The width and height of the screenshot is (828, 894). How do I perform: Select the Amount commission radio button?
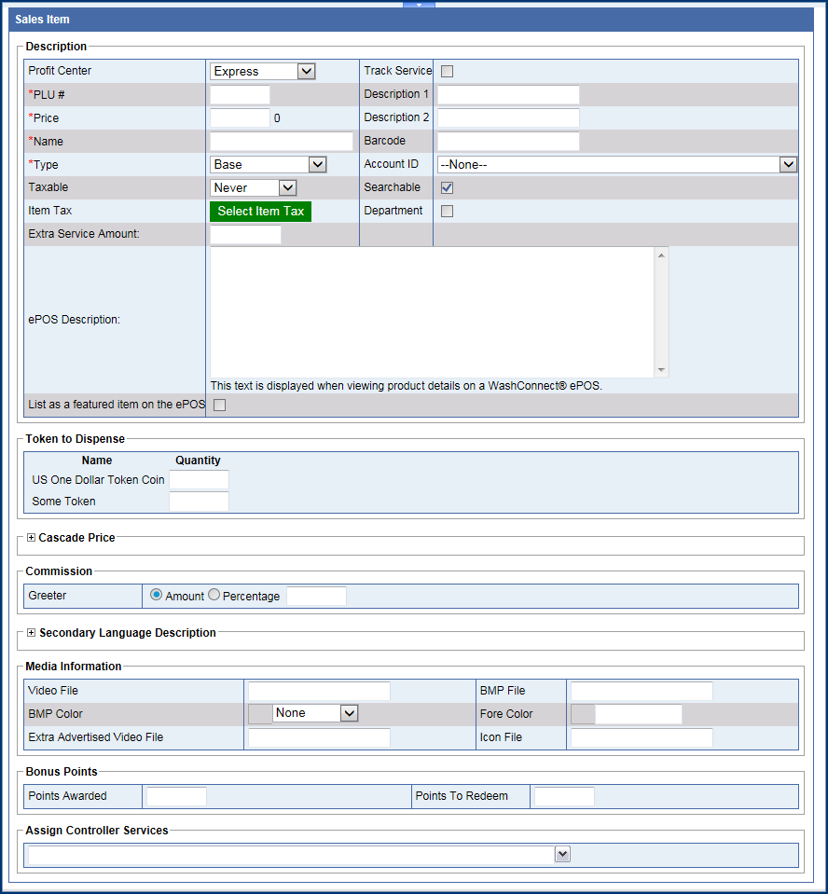(156, 595)
